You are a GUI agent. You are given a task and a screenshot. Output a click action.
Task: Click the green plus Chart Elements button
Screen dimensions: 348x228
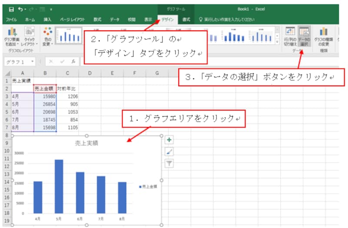click(x=169, y=140)
